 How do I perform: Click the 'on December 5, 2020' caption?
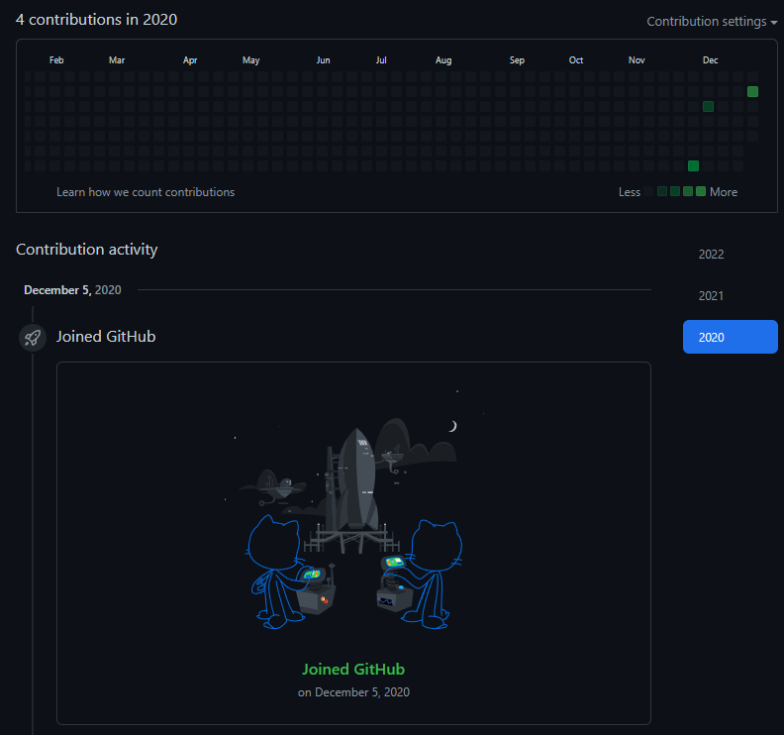(353, 692)
